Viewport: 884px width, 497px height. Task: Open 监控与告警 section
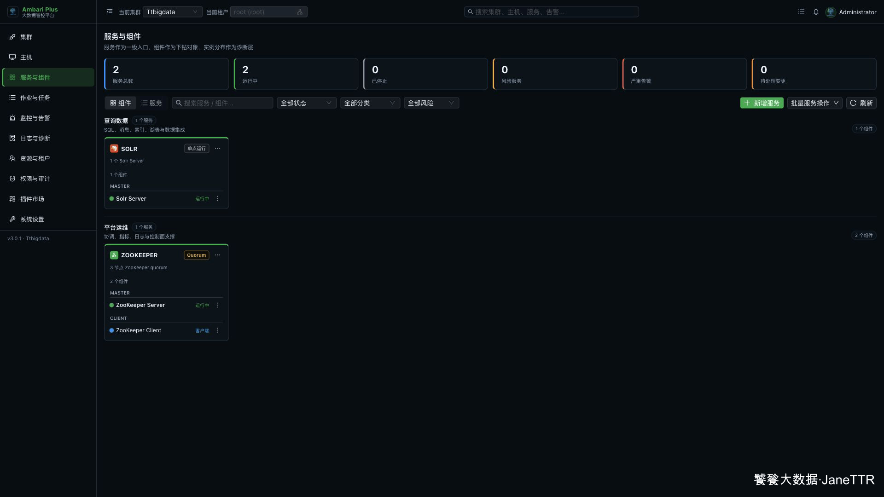48,118
